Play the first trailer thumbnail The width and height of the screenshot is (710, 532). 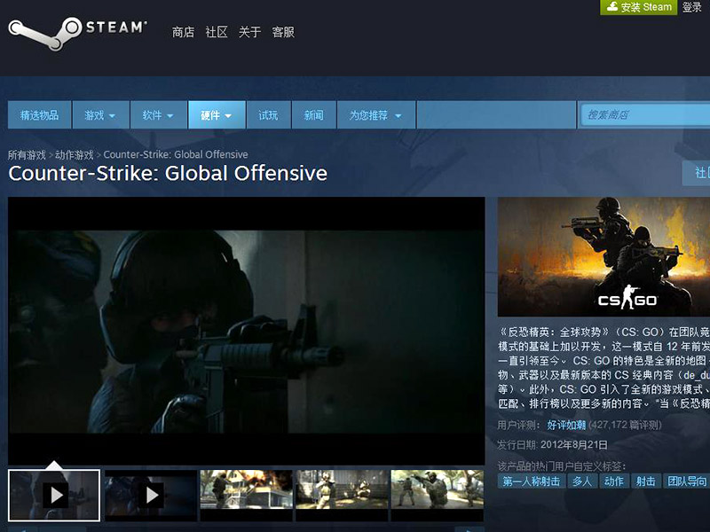pos(54,496)
